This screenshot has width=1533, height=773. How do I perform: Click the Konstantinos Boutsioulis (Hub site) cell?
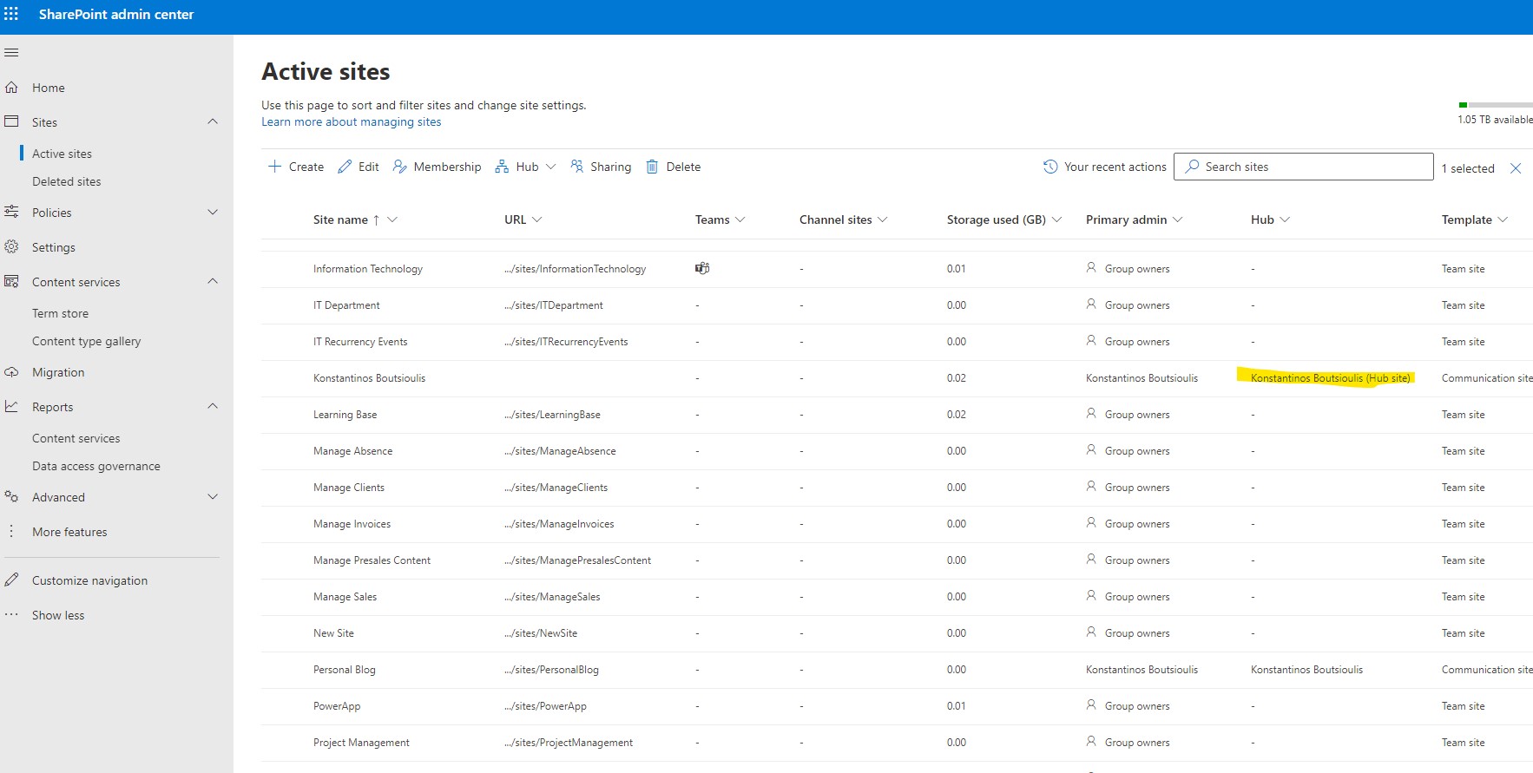(1330, 378)
